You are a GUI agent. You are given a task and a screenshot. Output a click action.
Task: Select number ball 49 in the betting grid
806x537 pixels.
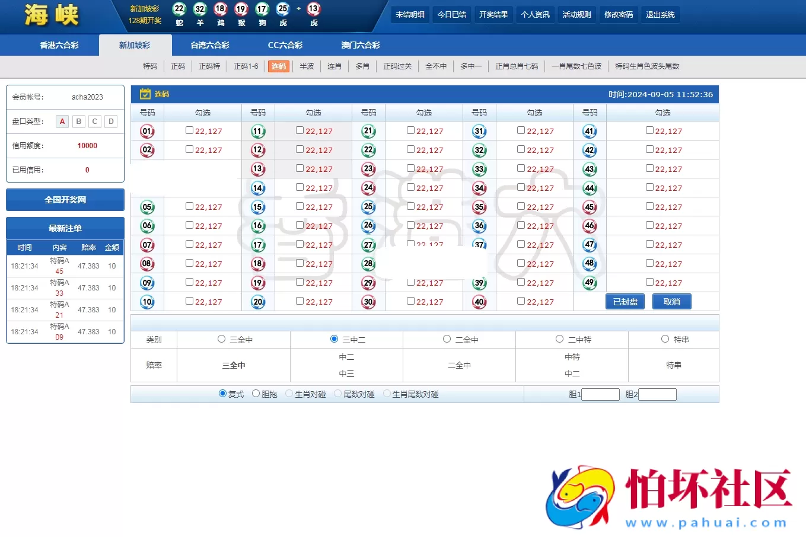(590, 283)
